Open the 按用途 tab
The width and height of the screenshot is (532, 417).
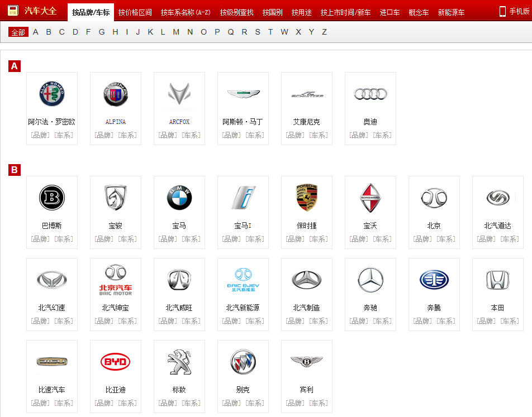[302, 12]
